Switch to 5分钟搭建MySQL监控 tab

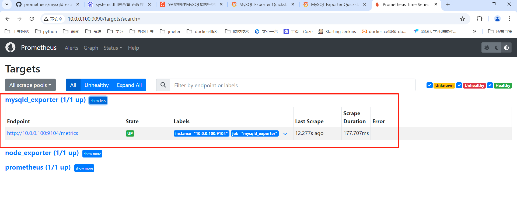click(191, 4)
